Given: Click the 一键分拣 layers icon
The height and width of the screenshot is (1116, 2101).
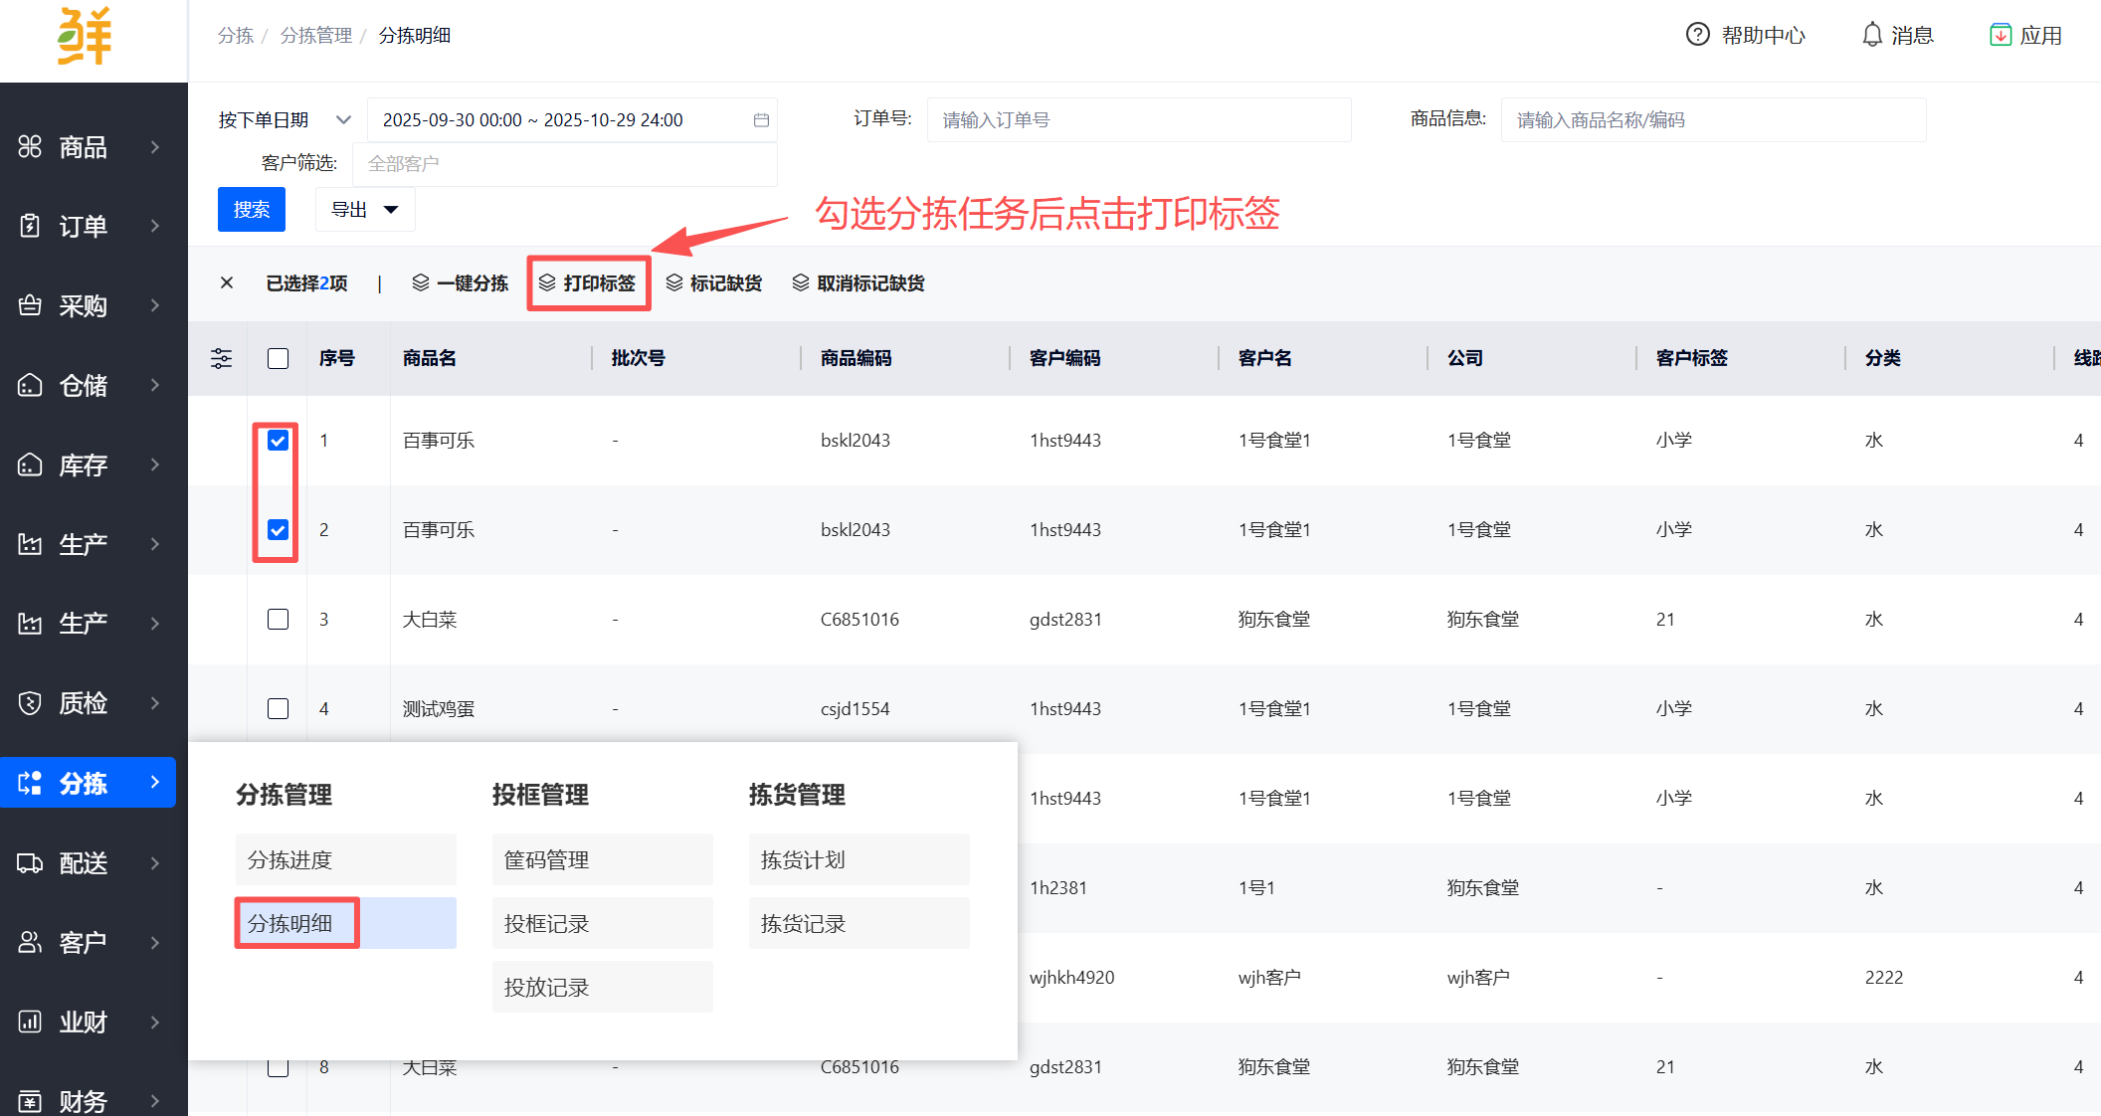Looking at the screenshot, I should tap(421, 283).
